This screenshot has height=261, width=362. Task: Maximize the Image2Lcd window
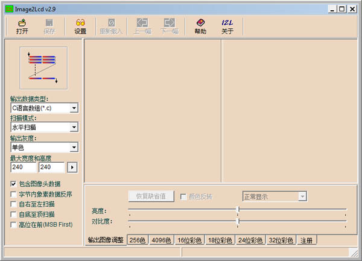coord(342,9)
